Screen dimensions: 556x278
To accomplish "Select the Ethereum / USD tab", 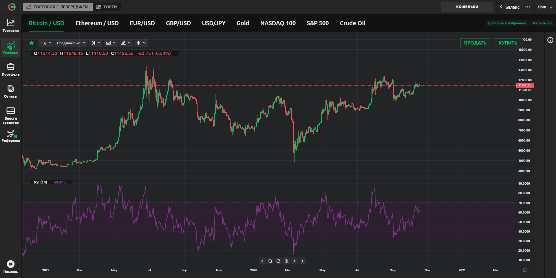I will pyautogui.click(x=97, y=23).
